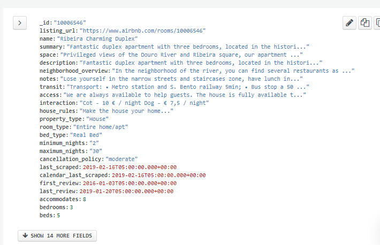Show 14 more fields

click(57, 235)
